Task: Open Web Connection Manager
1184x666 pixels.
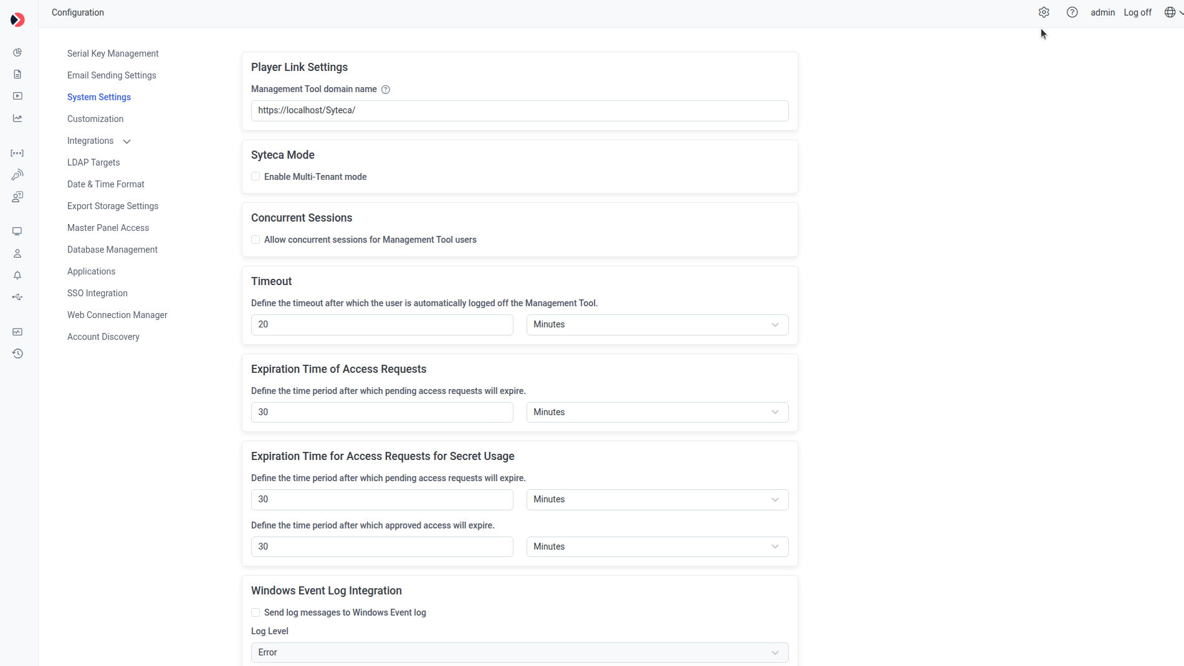Action: (117, 315)
